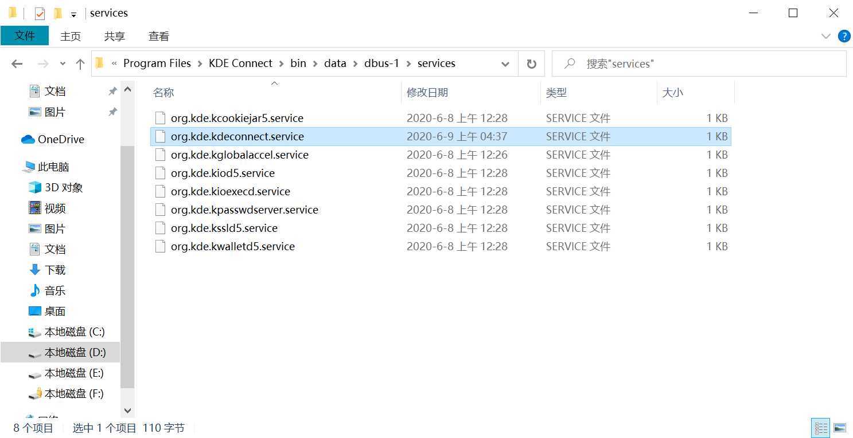The width and height of the screenshot is (853, 438).
Task: Click the Properties quick access icon in title bar
Action: pos(40,13)
